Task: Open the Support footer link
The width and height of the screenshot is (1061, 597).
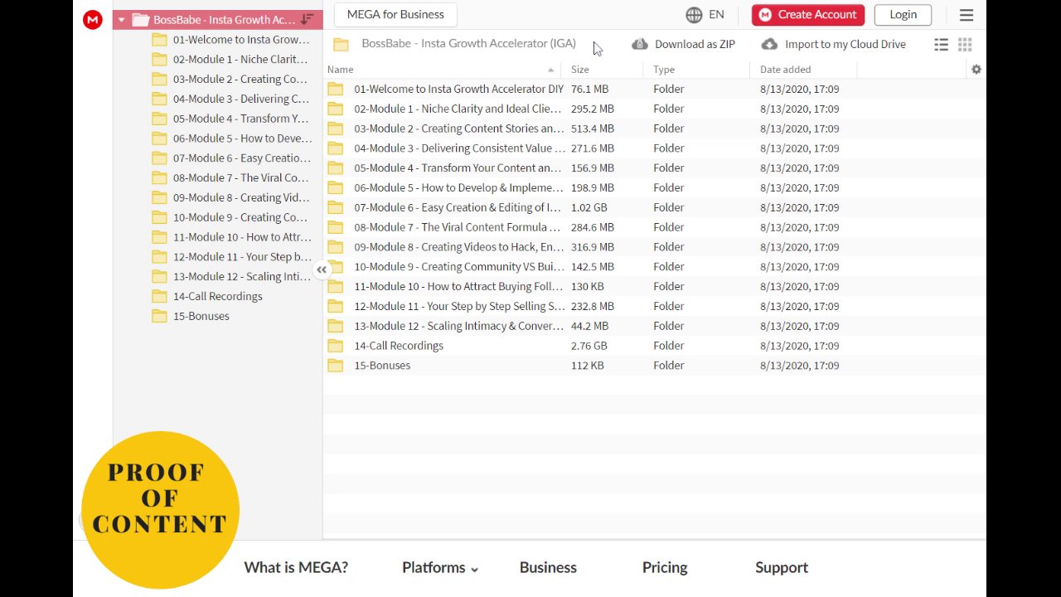Action: [782, 568]
